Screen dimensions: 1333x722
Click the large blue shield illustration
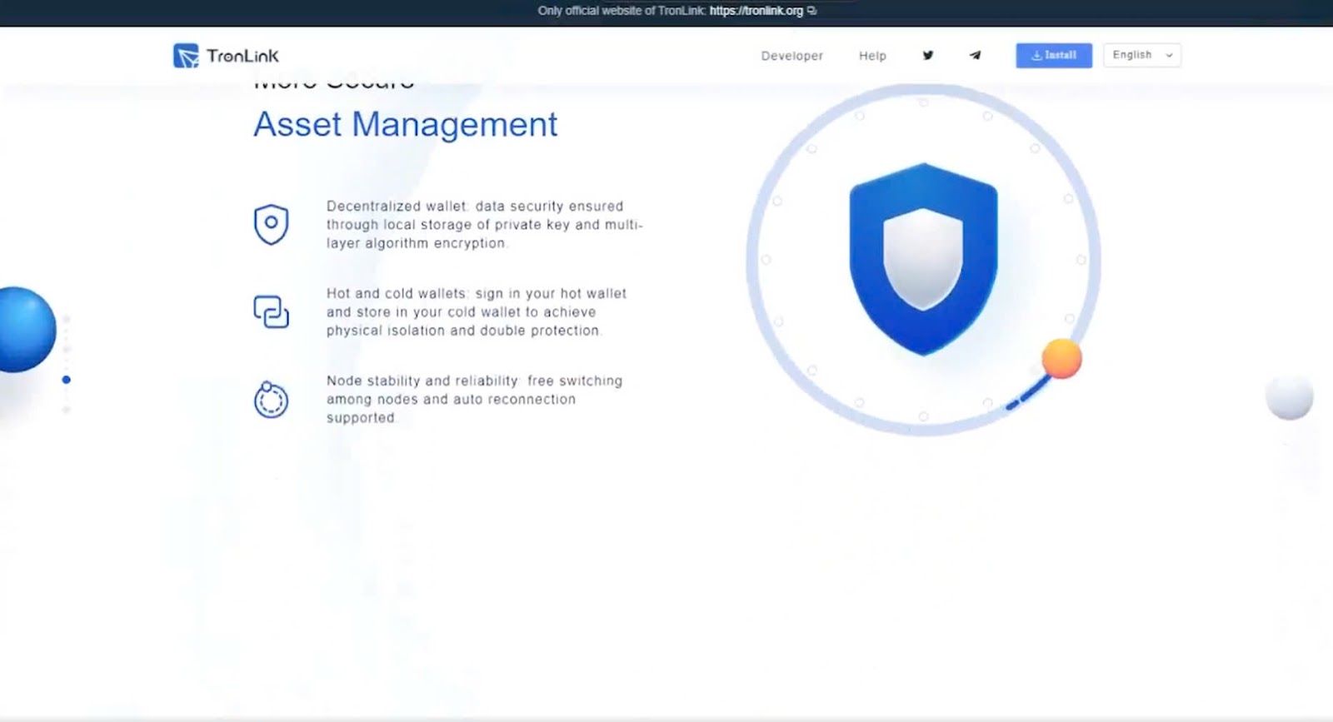click(923, 259)
